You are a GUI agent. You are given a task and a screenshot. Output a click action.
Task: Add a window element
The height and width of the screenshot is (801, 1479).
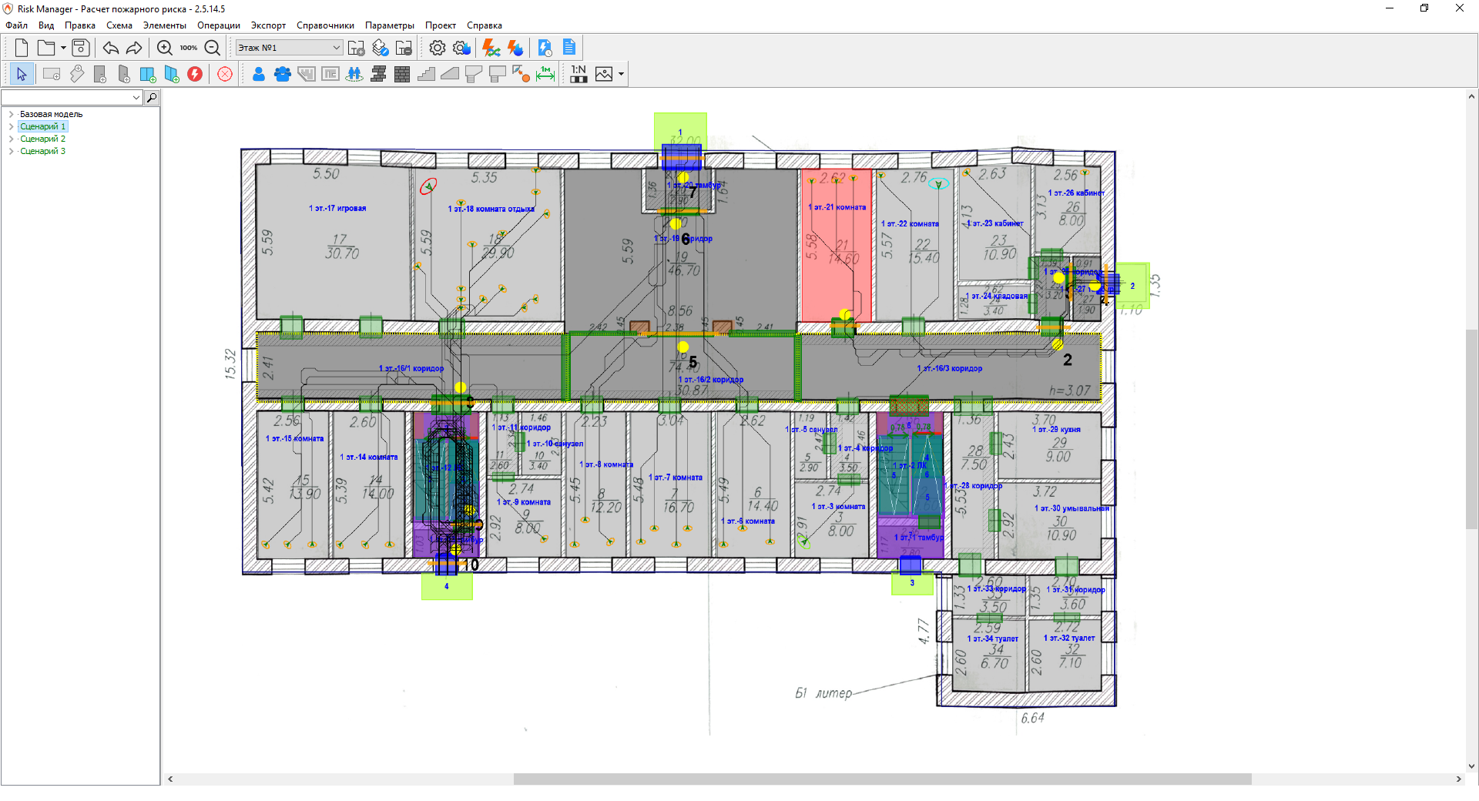(147, 74)
